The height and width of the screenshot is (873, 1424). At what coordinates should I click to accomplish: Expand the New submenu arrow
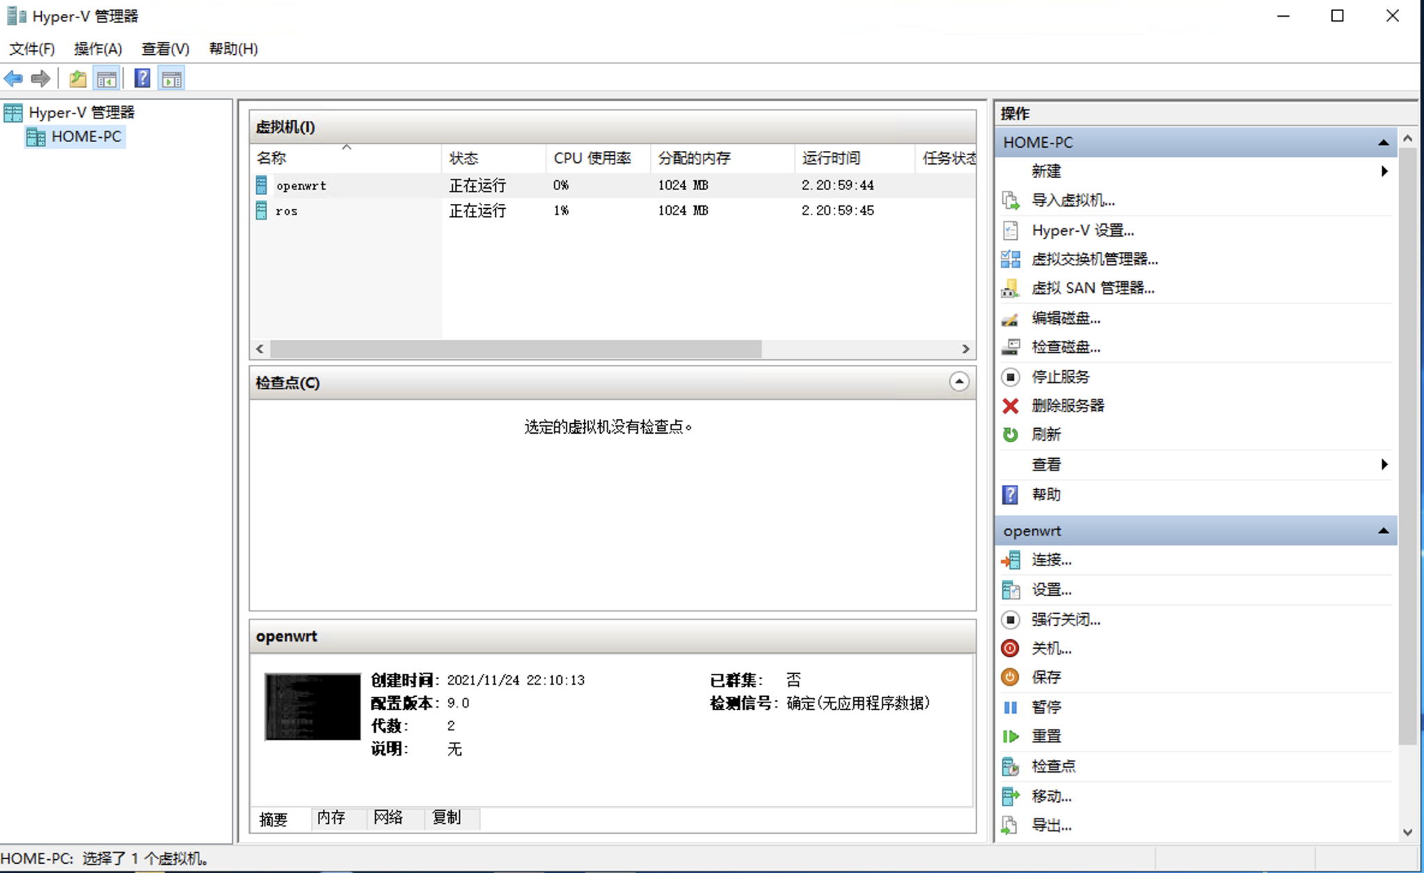(1384, 171)
